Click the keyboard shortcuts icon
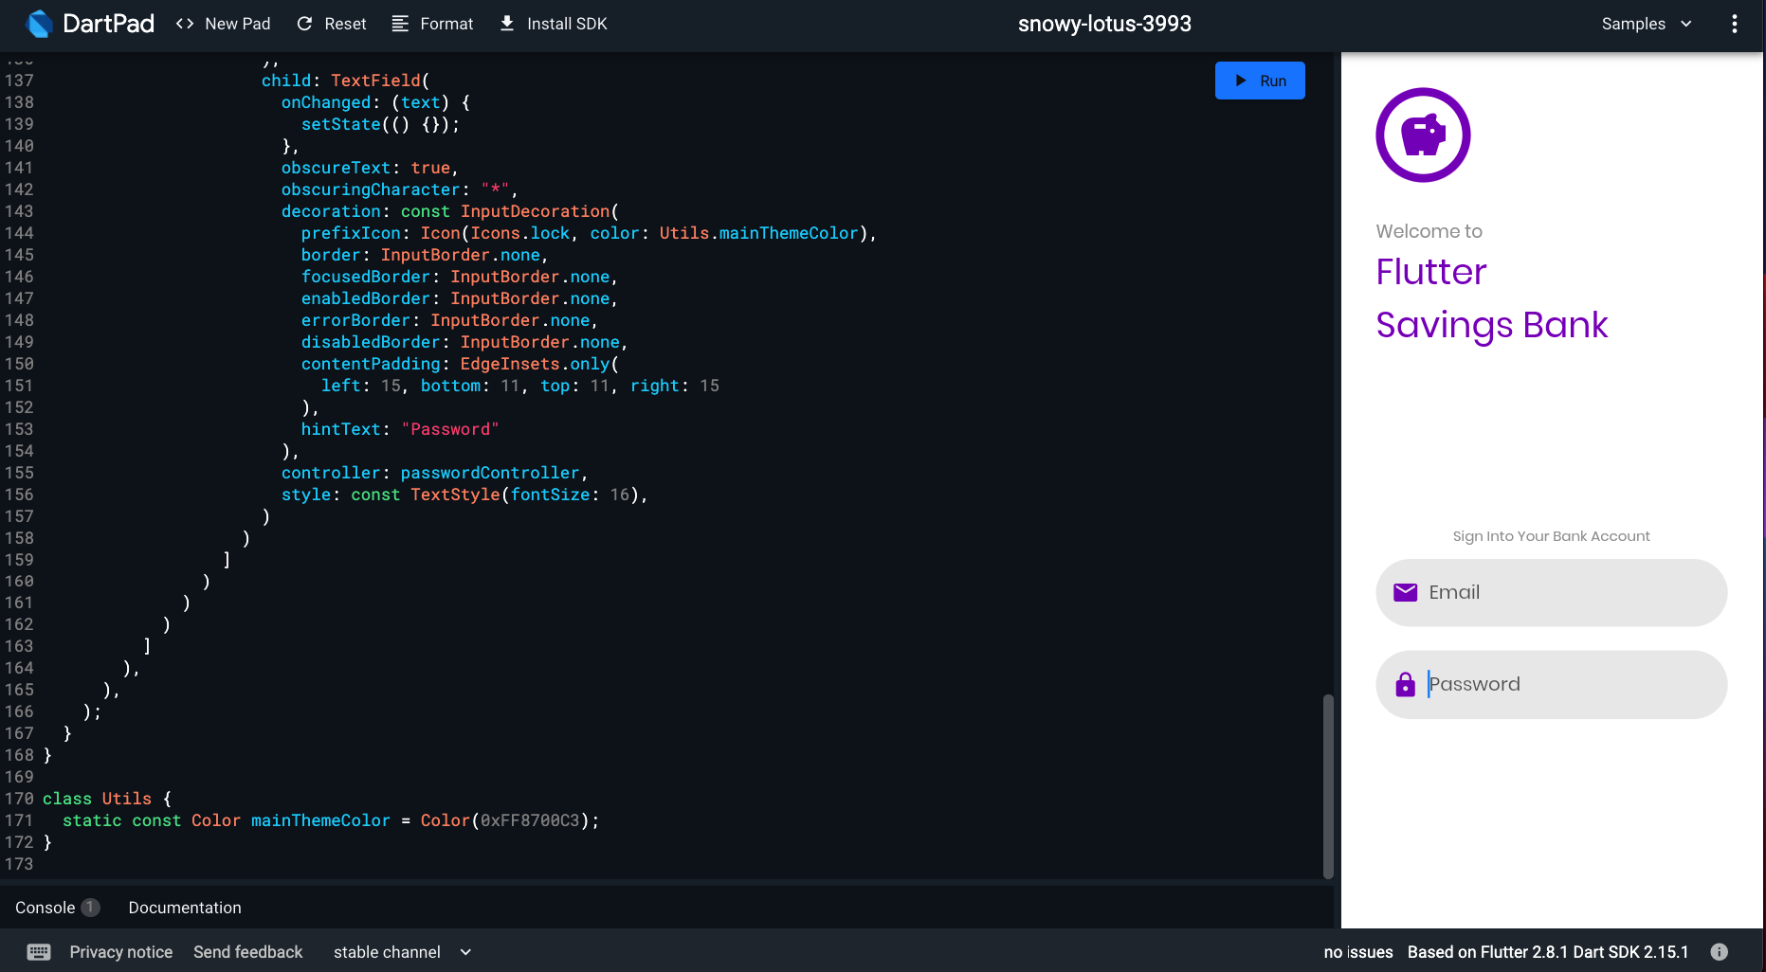 [39, 952]
